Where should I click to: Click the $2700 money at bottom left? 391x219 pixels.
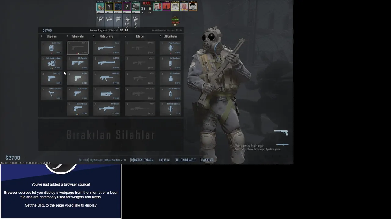[x=13, y=158]
